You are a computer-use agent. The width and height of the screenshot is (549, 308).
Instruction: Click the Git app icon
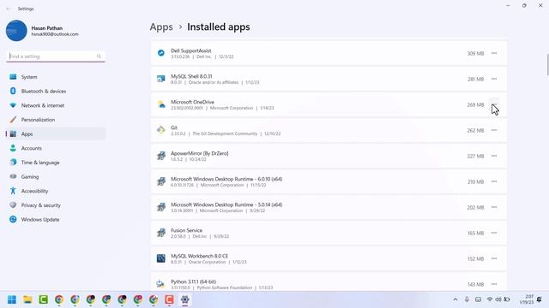tap(161, 130)
